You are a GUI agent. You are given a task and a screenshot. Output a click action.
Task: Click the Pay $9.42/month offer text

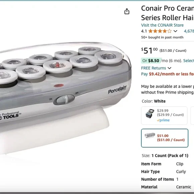tap(168, 74)
